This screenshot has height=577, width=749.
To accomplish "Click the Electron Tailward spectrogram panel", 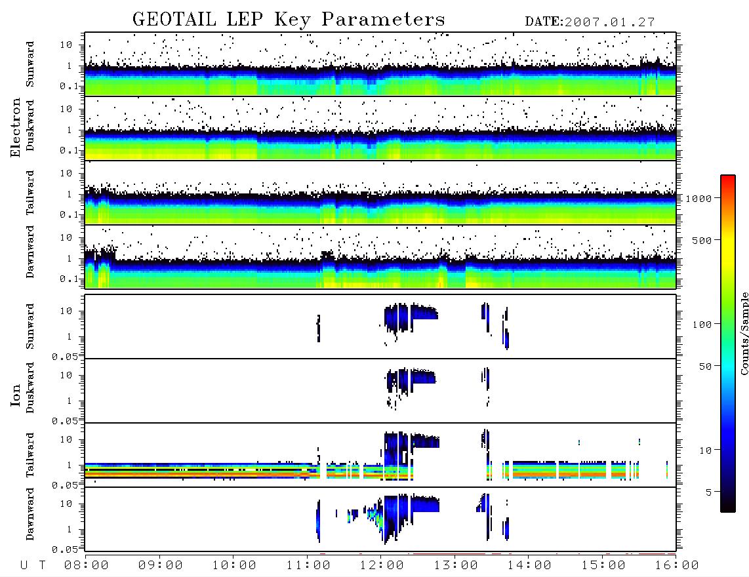I will pos(380,193).
